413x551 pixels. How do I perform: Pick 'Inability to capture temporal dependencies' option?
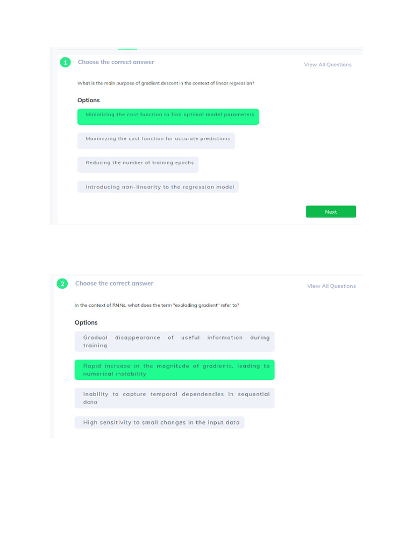(175, 398)
